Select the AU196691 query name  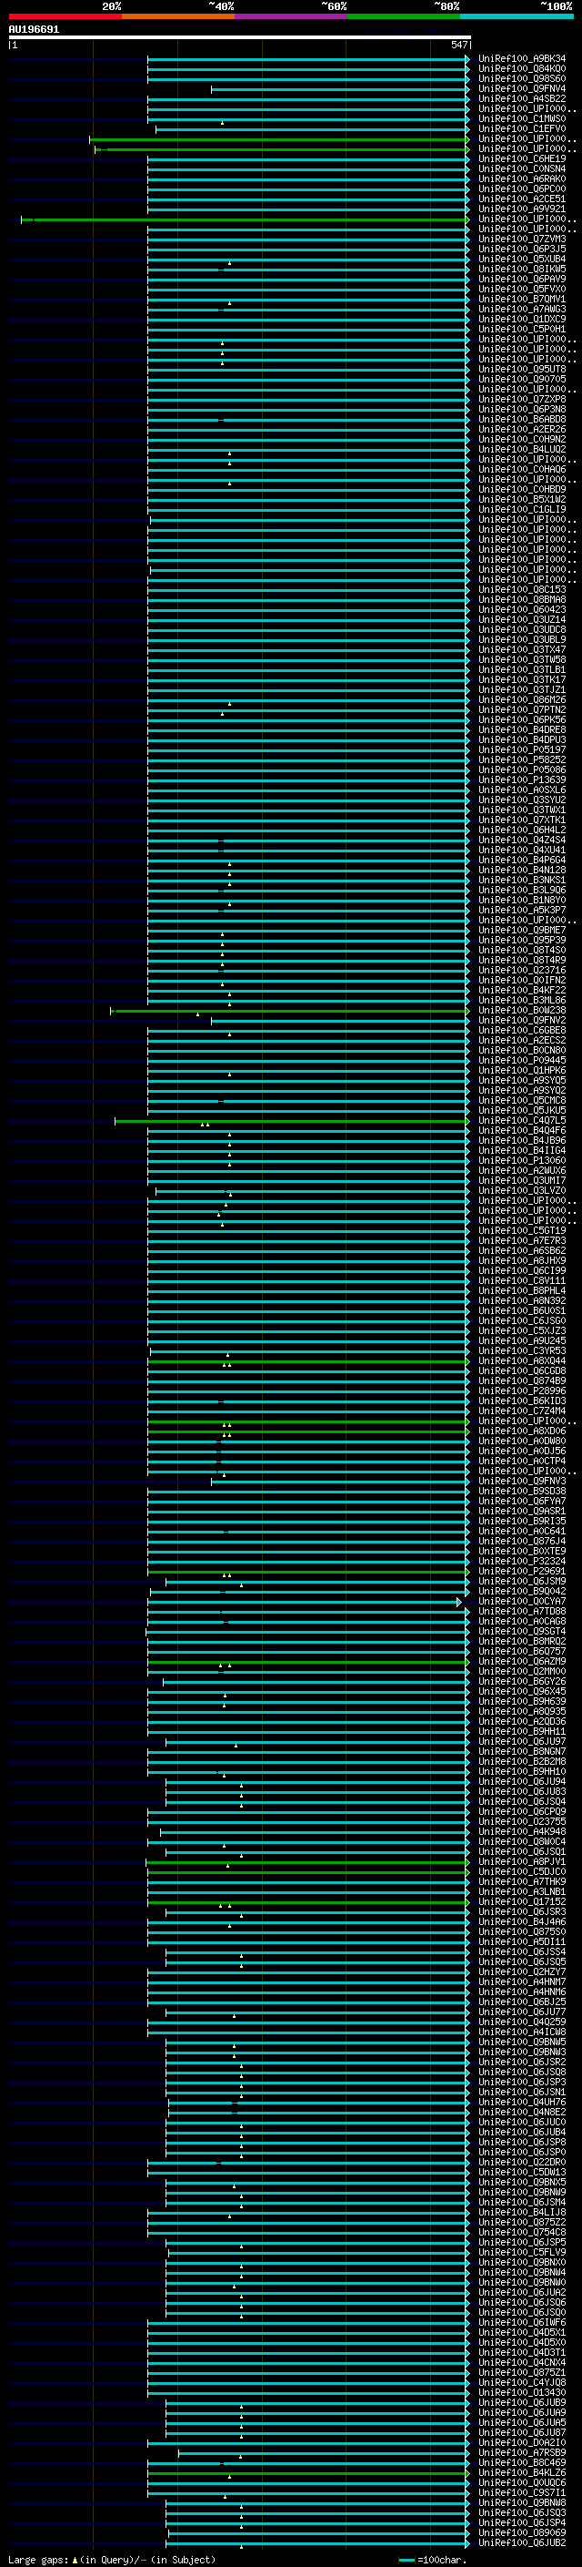(34, 30)
